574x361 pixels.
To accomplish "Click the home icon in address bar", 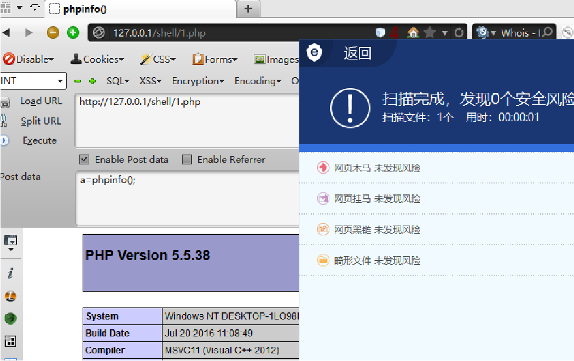I will [414, 33].
